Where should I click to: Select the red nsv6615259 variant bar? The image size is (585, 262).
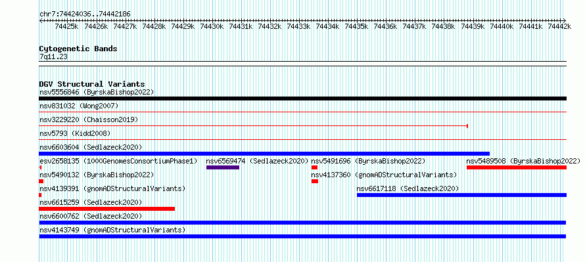pyautogui.click(x=106, y=209)
